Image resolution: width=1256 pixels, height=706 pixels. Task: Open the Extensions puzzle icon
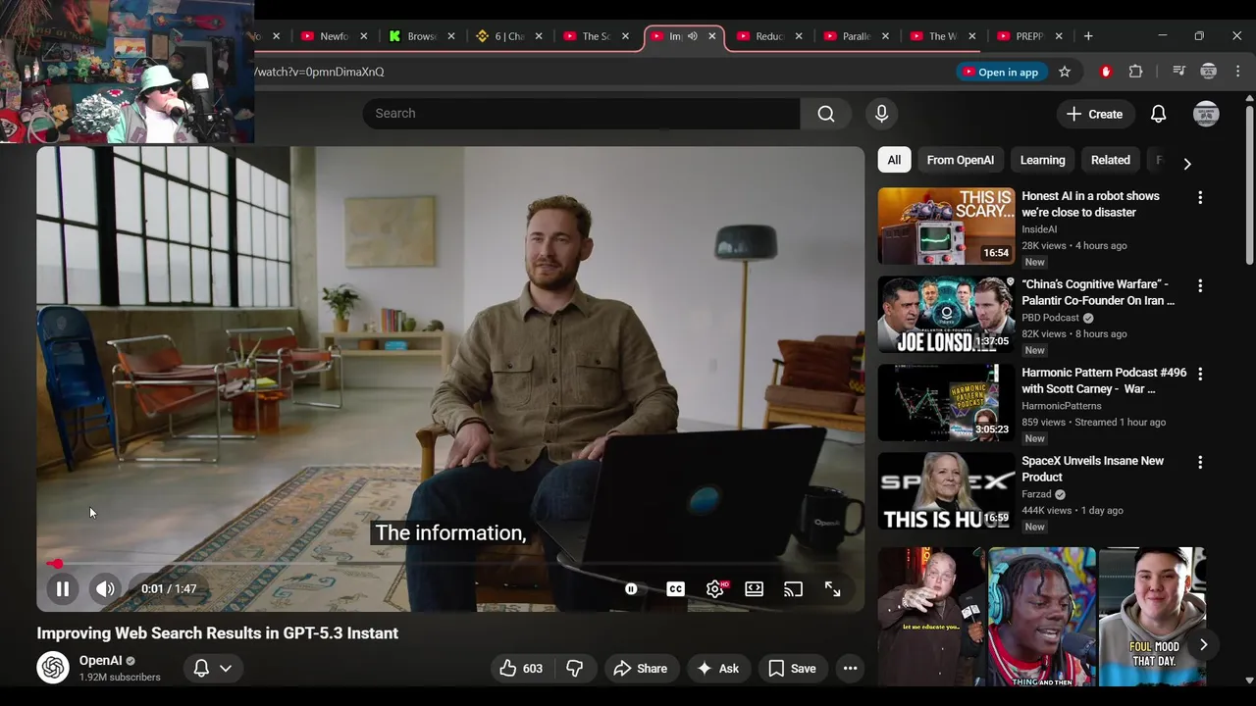click(1136, 72)
